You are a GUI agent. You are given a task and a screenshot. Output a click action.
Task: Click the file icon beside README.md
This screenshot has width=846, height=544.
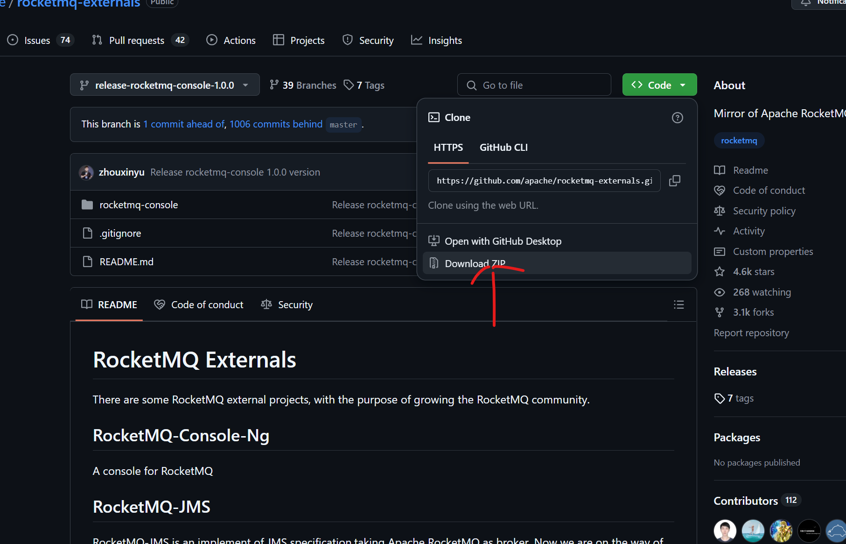pyautogui.click(x=87, y=261)
